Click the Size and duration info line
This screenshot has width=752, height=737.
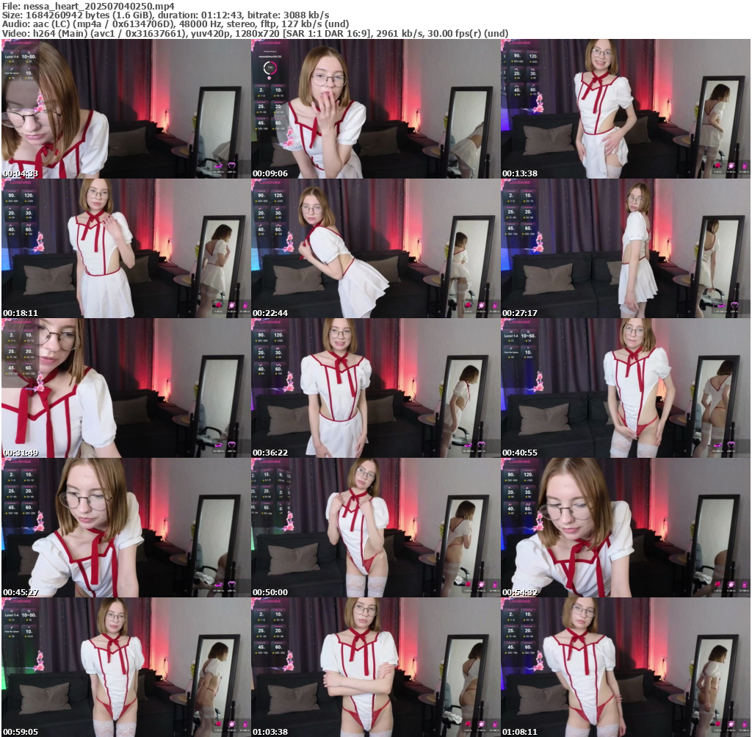(165, 15)
